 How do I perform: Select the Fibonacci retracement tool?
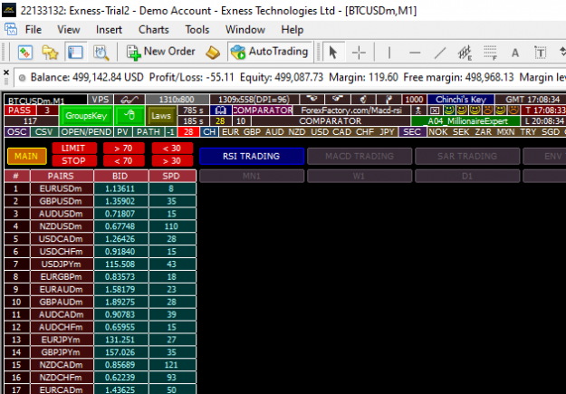coord(490,53)
